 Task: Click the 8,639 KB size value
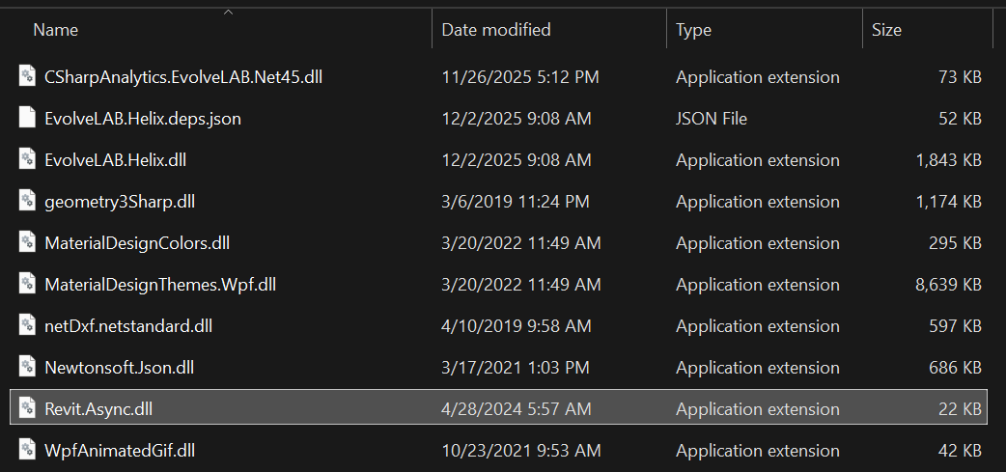(948, 285)
